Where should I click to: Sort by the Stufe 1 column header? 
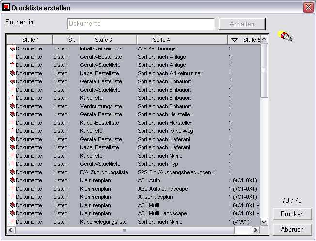30,40
